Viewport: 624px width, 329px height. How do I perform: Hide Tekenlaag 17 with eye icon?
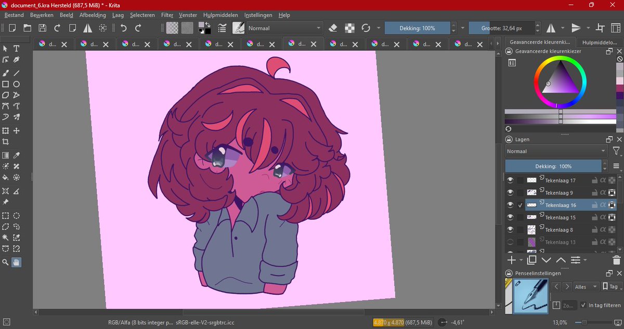tap(510, 180)
